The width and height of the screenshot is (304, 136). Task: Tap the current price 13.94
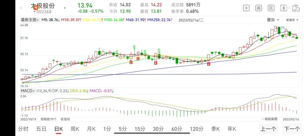[85, 5]
